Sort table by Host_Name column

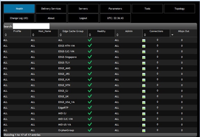pyautogui.click(x=45, y=33)
